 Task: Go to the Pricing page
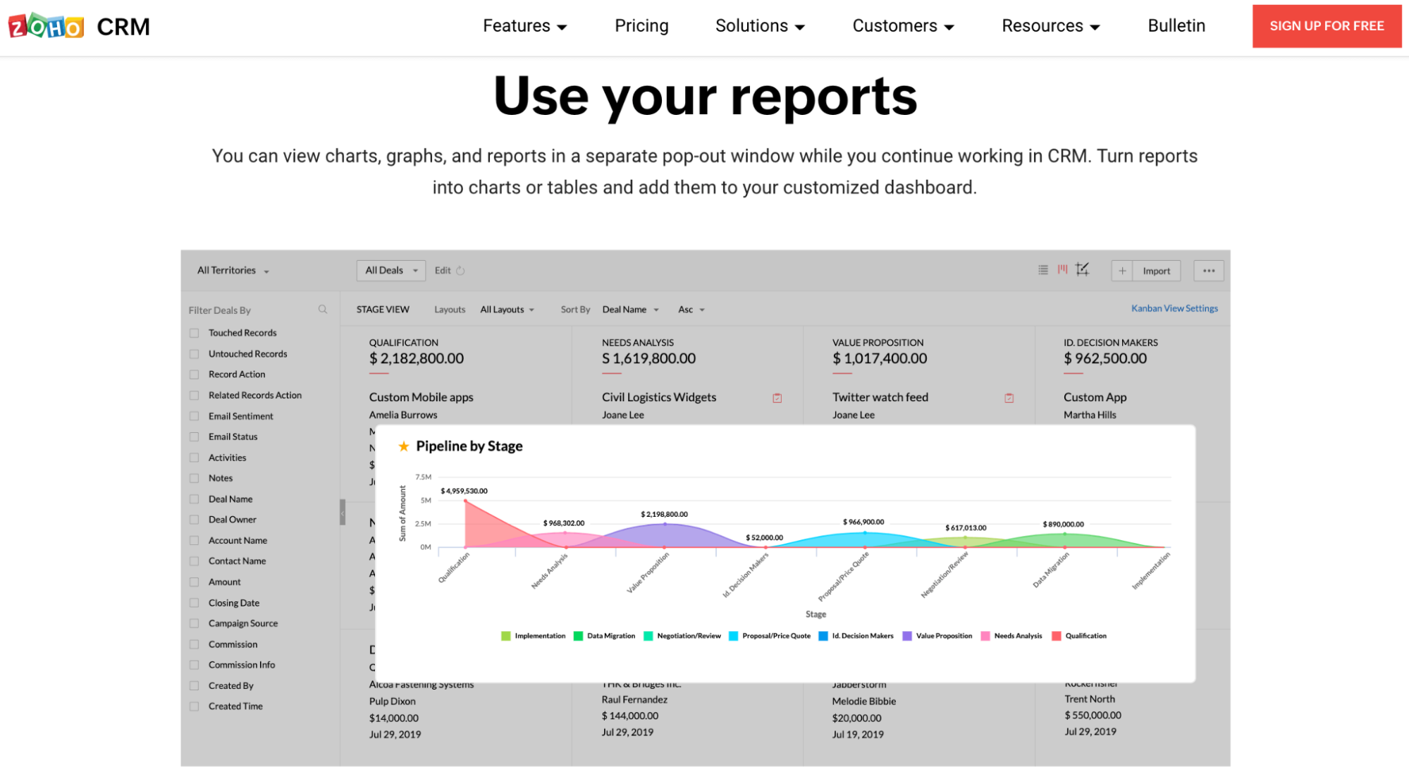pos(641,26)
